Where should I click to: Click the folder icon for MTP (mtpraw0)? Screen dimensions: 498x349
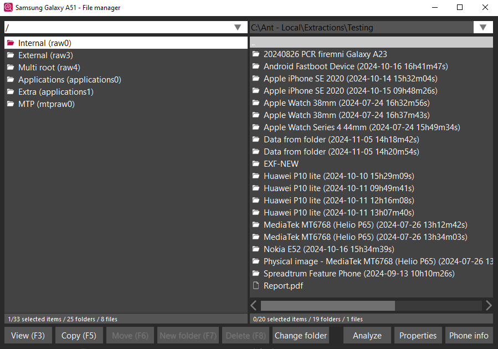click(x=11, y=104)
